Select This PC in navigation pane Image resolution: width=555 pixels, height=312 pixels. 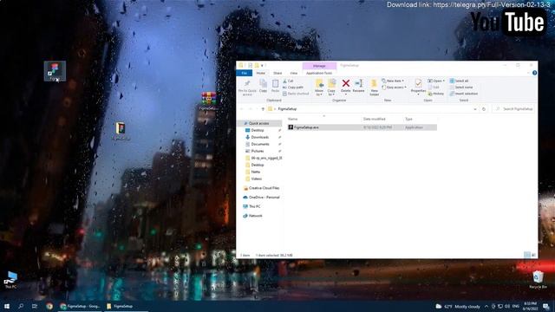[254, 206]
